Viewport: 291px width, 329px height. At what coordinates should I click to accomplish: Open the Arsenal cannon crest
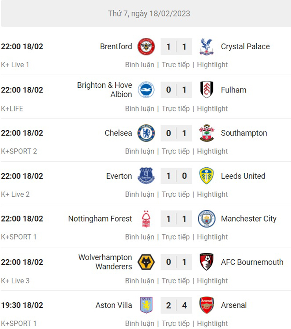coord(206,305)
